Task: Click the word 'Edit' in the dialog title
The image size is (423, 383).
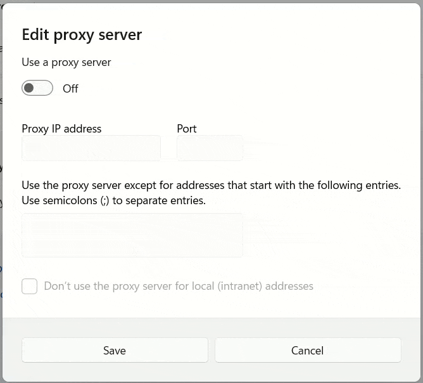Action: point(35,35)
